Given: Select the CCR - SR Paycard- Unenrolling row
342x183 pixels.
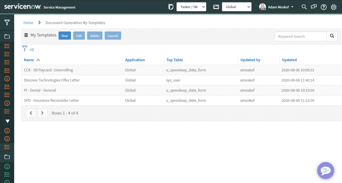Looking at the screenshot, I should (182, 70).
